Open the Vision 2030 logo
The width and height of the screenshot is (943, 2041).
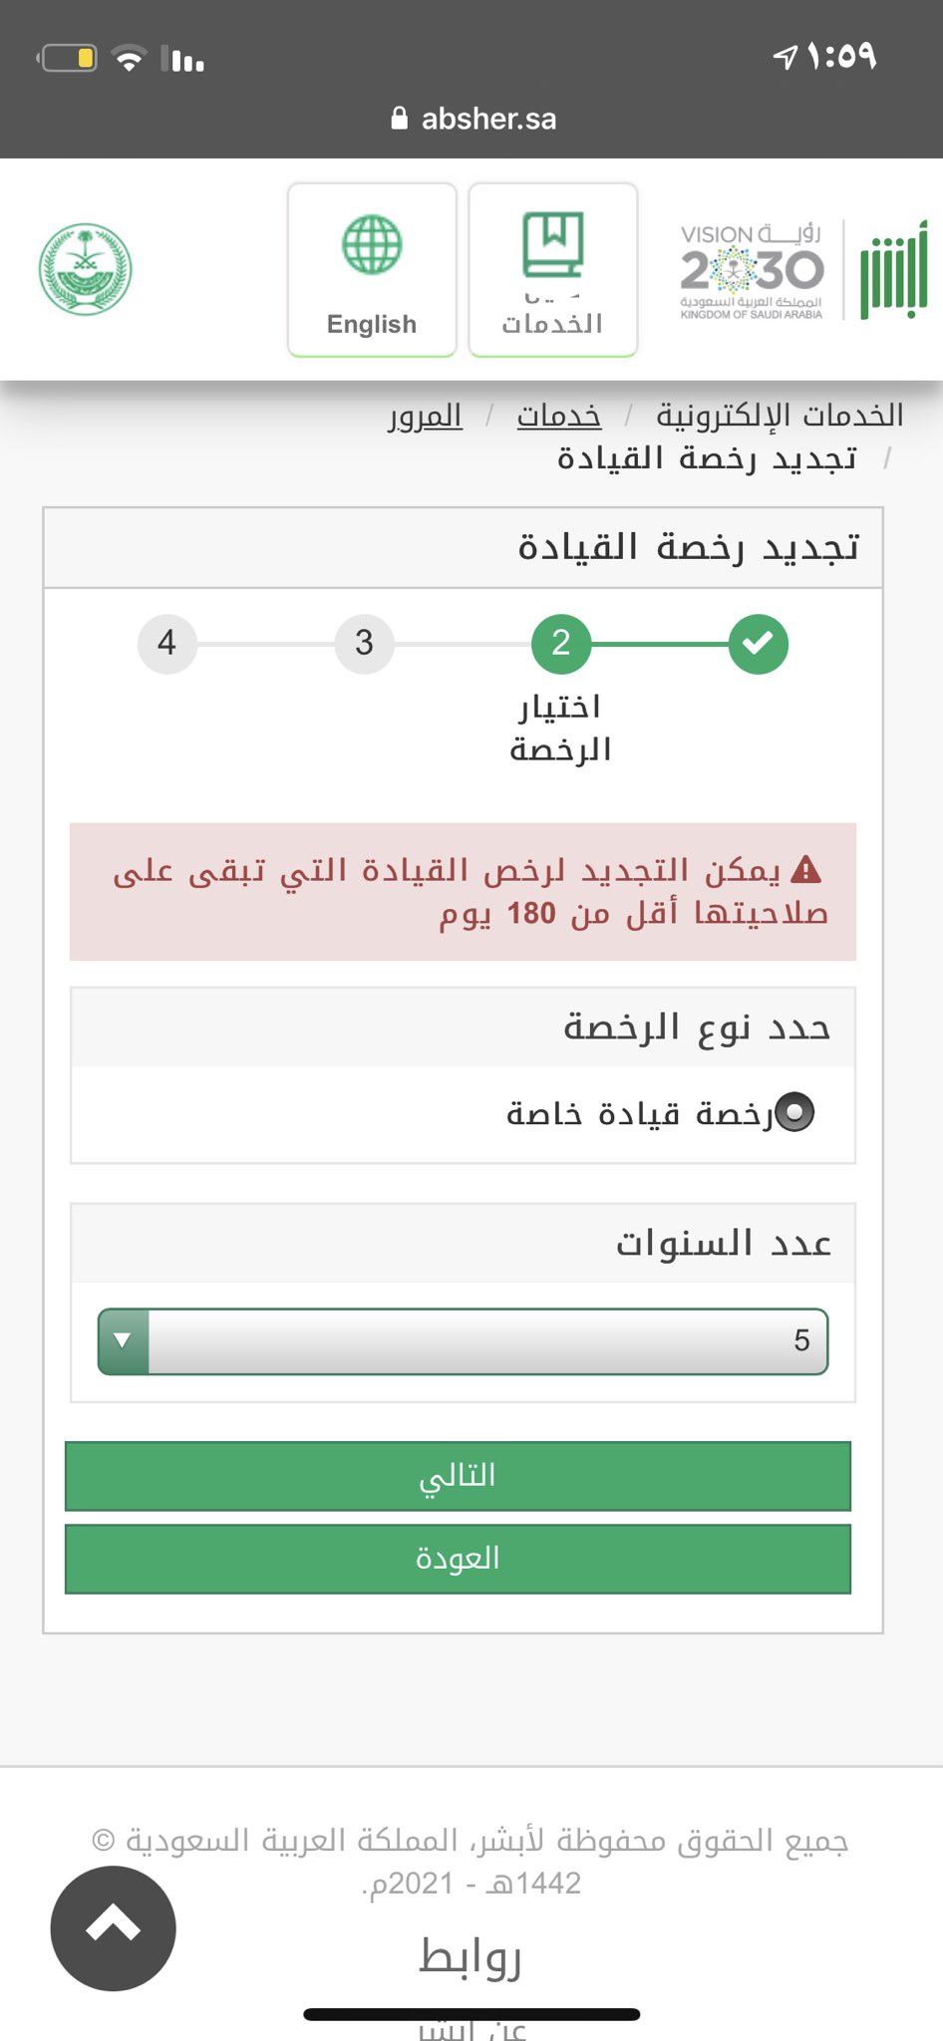tap(753, 271)
